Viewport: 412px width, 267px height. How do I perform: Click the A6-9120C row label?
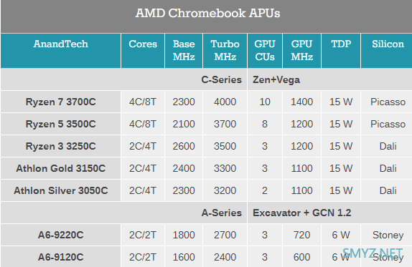(x=61, y=257)
